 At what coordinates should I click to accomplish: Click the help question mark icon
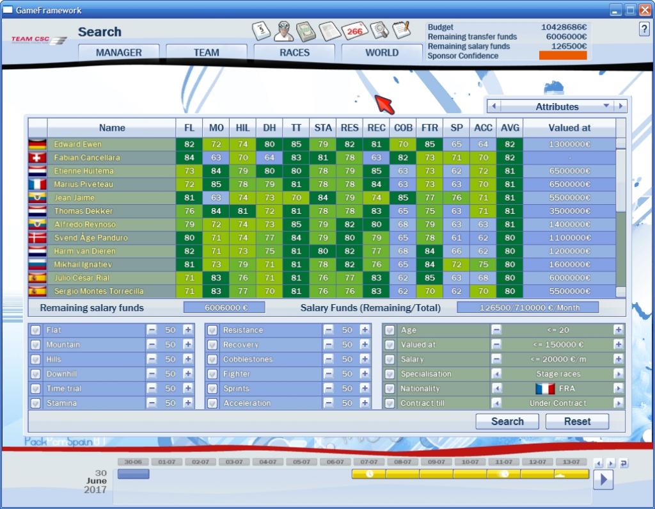coord(643,29)
